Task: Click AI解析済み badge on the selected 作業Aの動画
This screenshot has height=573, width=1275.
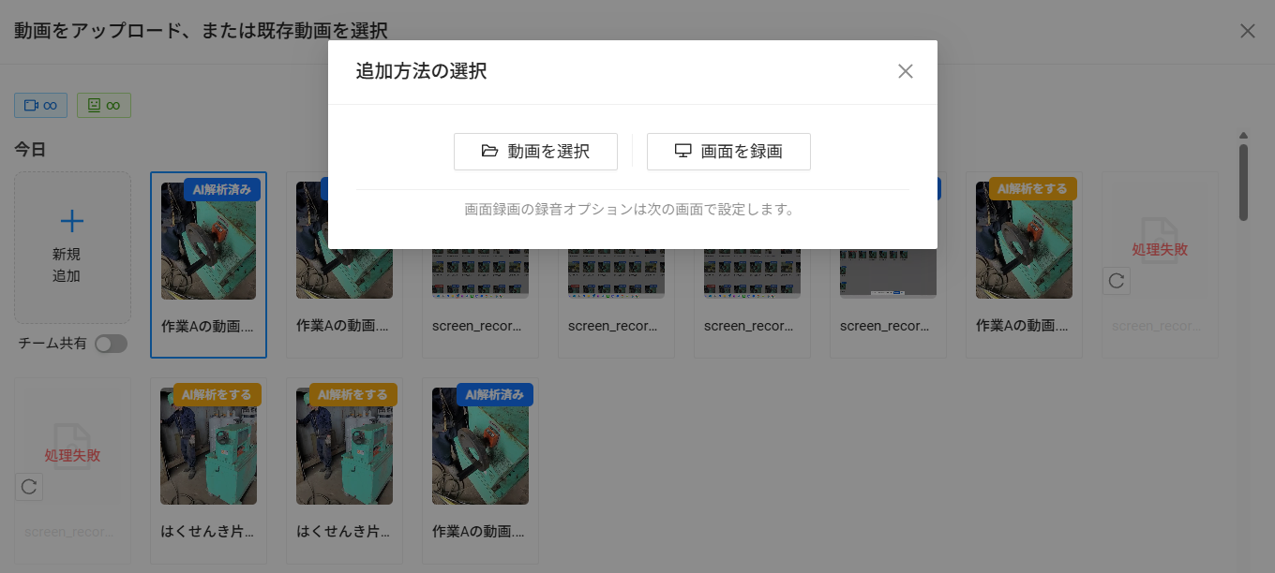Action: coord(222,188)
